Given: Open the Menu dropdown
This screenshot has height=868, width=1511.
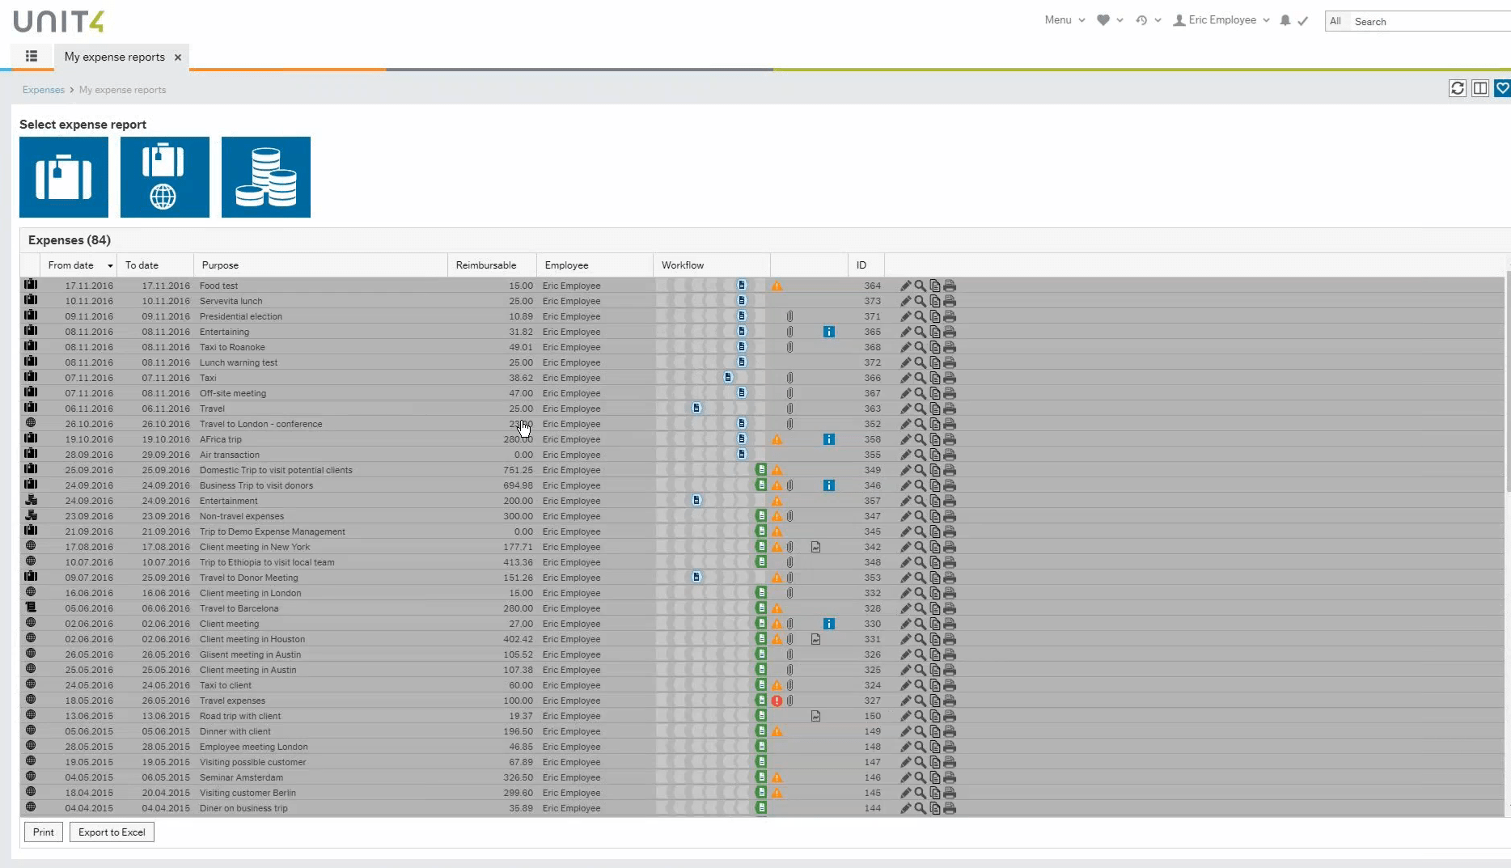Looking at the screenshot, I should (1064, 20).
